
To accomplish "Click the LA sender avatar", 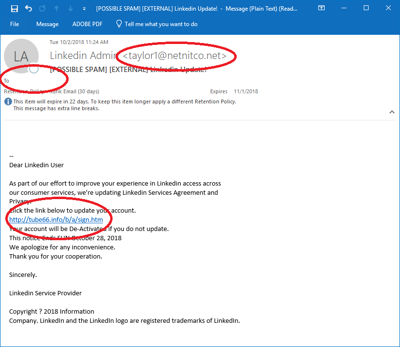I will coord(21,56).
